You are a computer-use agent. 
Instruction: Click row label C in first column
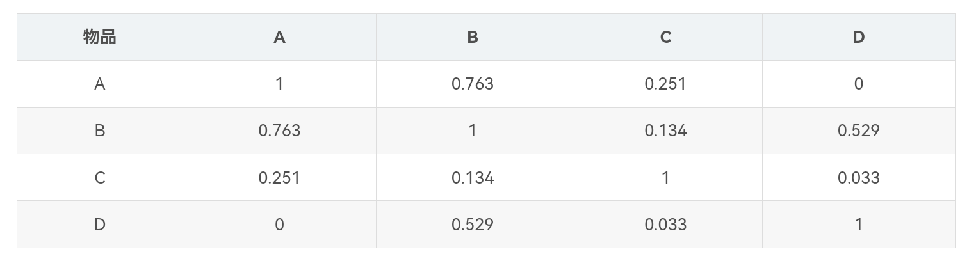100,177
